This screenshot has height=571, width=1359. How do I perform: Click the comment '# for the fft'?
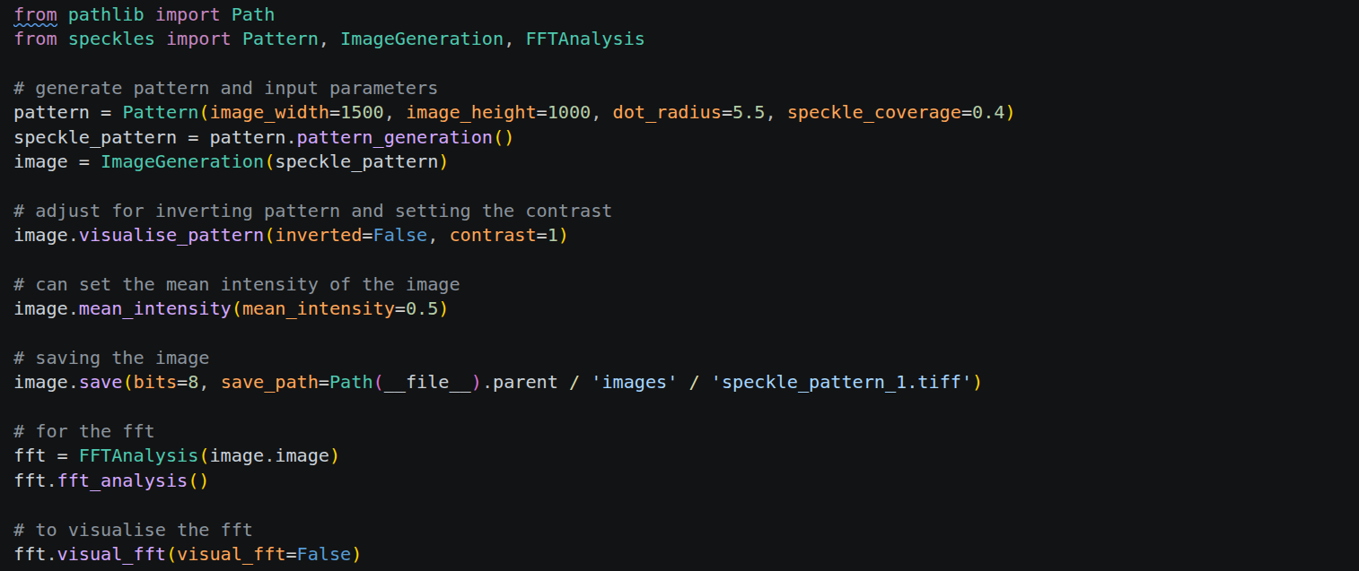(84, 431)
